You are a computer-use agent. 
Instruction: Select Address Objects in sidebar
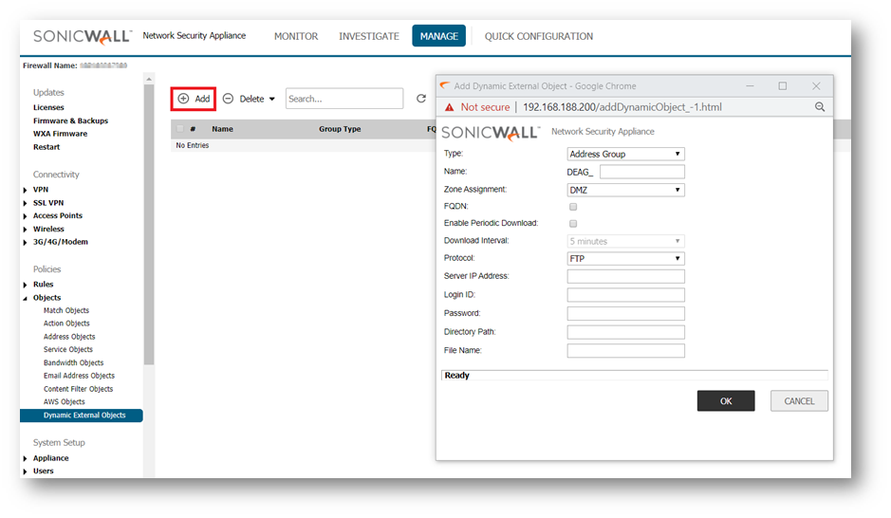pyautogui.click(x=69, y=337)
